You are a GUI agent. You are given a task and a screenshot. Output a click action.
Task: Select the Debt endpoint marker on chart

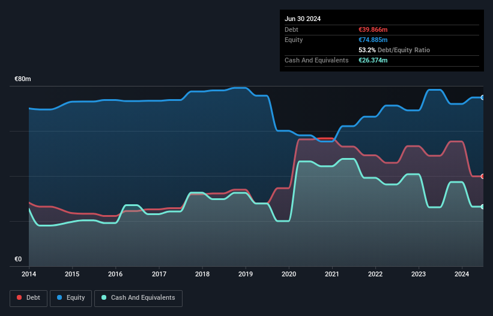tap(483, 177)
